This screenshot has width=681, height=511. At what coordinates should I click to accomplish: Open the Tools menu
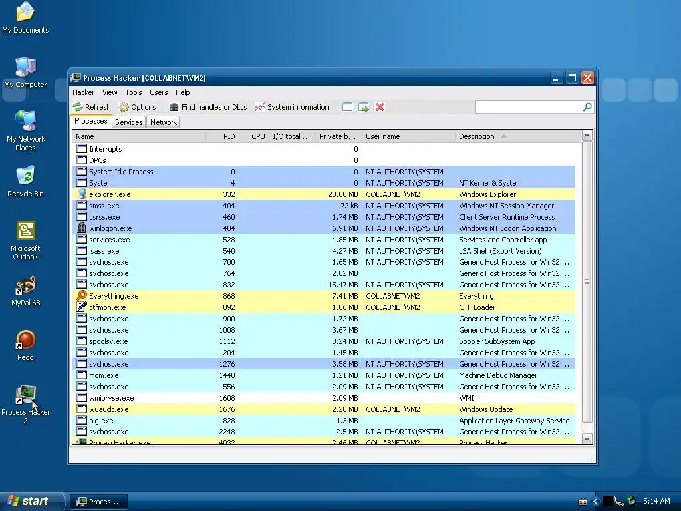pos(133,92)
